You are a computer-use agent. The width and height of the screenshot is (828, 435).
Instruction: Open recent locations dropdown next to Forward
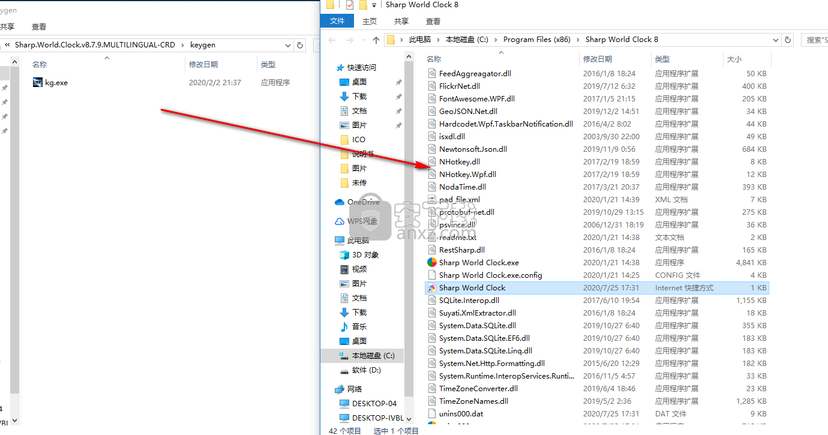tap(364, 40)
